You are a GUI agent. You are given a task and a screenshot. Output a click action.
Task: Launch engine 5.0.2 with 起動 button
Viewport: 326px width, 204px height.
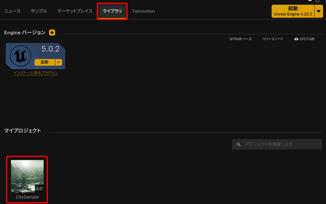(x=44, y=62)
